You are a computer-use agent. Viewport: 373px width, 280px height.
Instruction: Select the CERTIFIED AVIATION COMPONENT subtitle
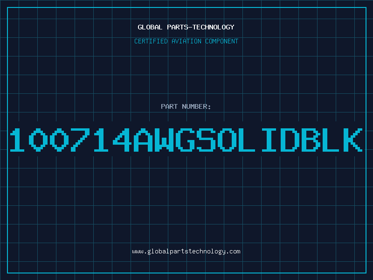(186, 41)
